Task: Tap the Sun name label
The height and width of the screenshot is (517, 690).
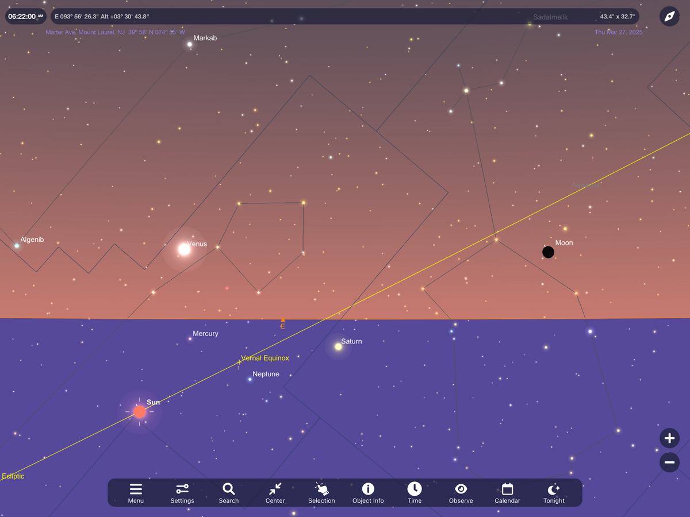Action: tap(153, 402)
